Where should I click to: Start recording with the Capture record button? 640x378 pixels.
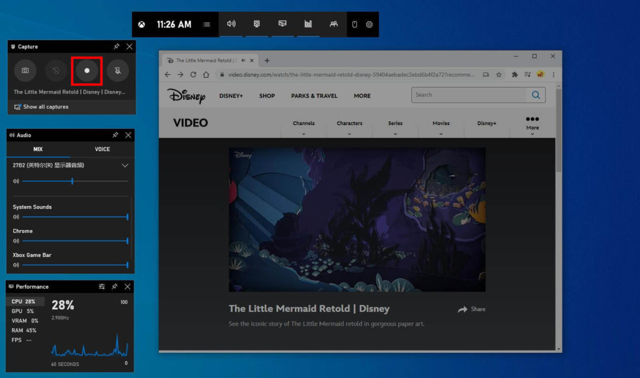(x=87, y=71)
